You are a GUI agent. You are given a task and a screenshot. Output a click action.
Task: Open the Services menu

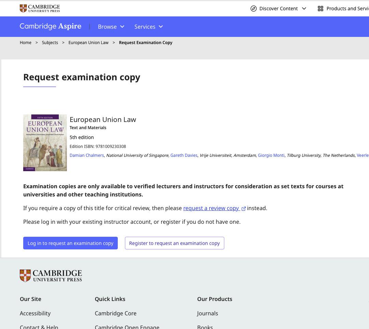click(x=148, y=27)
